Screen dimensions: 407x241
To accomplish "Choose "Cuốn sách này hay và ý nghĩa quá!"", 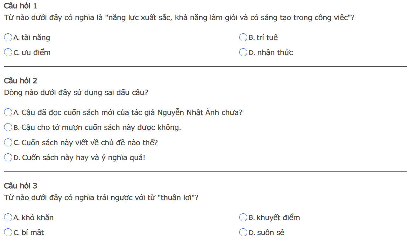I will (8, 157).
